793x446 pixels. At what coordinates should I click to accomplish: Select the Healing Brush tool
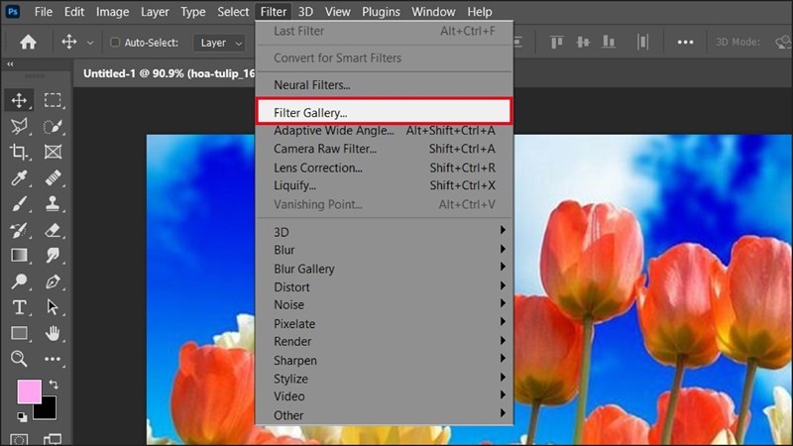click(x=53, y=178)
